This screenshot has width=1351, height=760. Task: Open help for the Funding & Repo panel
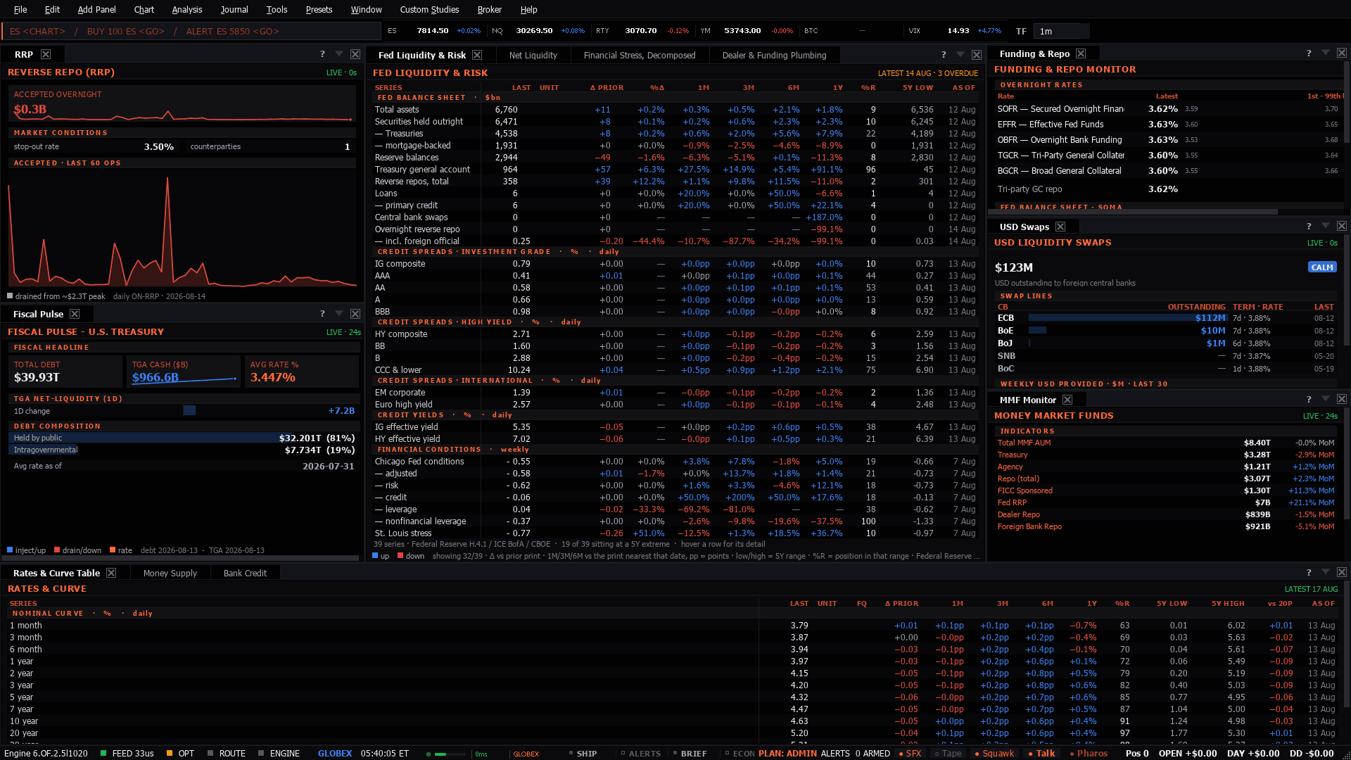tap(1309, 53)
